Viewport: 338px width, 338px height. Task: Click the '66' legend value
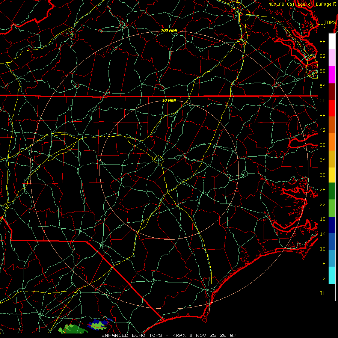click(x=323, y=41)
